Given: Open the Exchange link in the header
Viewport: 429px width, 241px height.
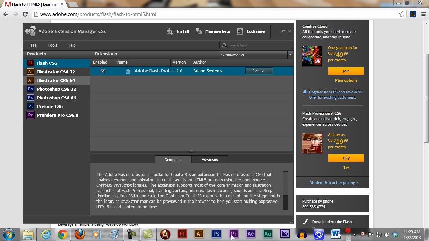Looking at the screenshot, I should pyautogui.click(x=251, y=31).
